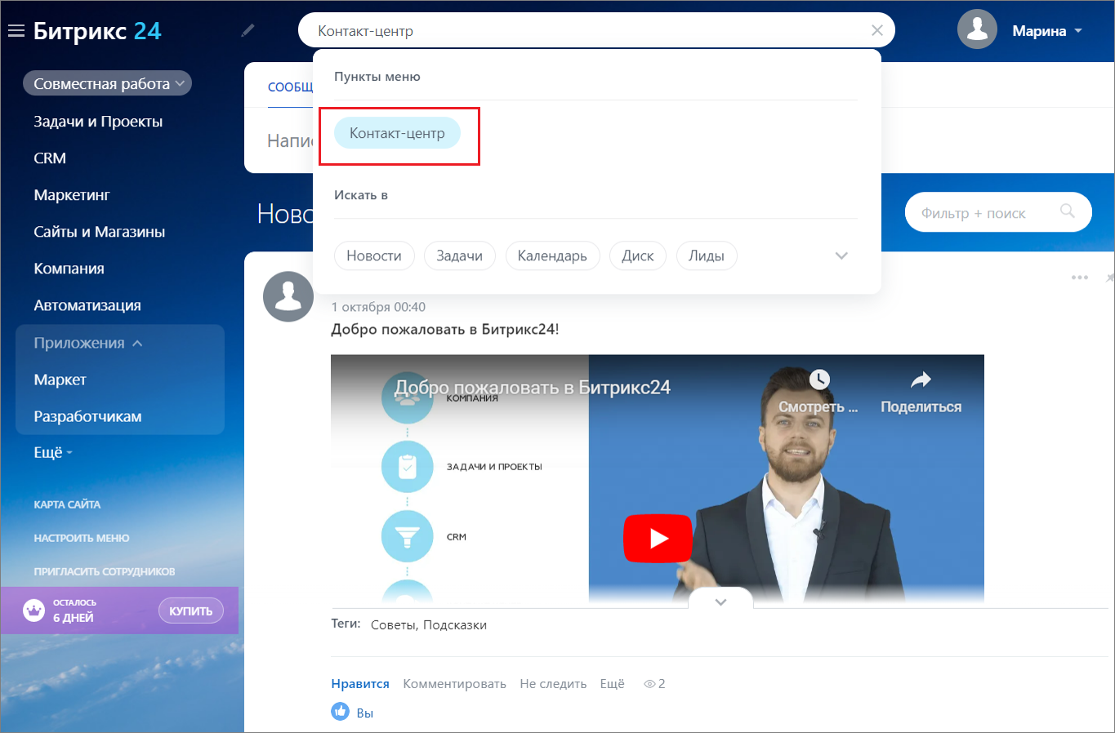Image resolution: width=1115 pixels, height=733 pixels.
Task: Click the Фильтр + поиск field
Action: [x=998, y=212]
